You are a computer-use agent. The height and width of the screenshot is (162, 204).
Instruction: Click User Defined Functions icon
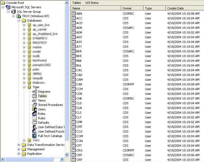(35, 131)
